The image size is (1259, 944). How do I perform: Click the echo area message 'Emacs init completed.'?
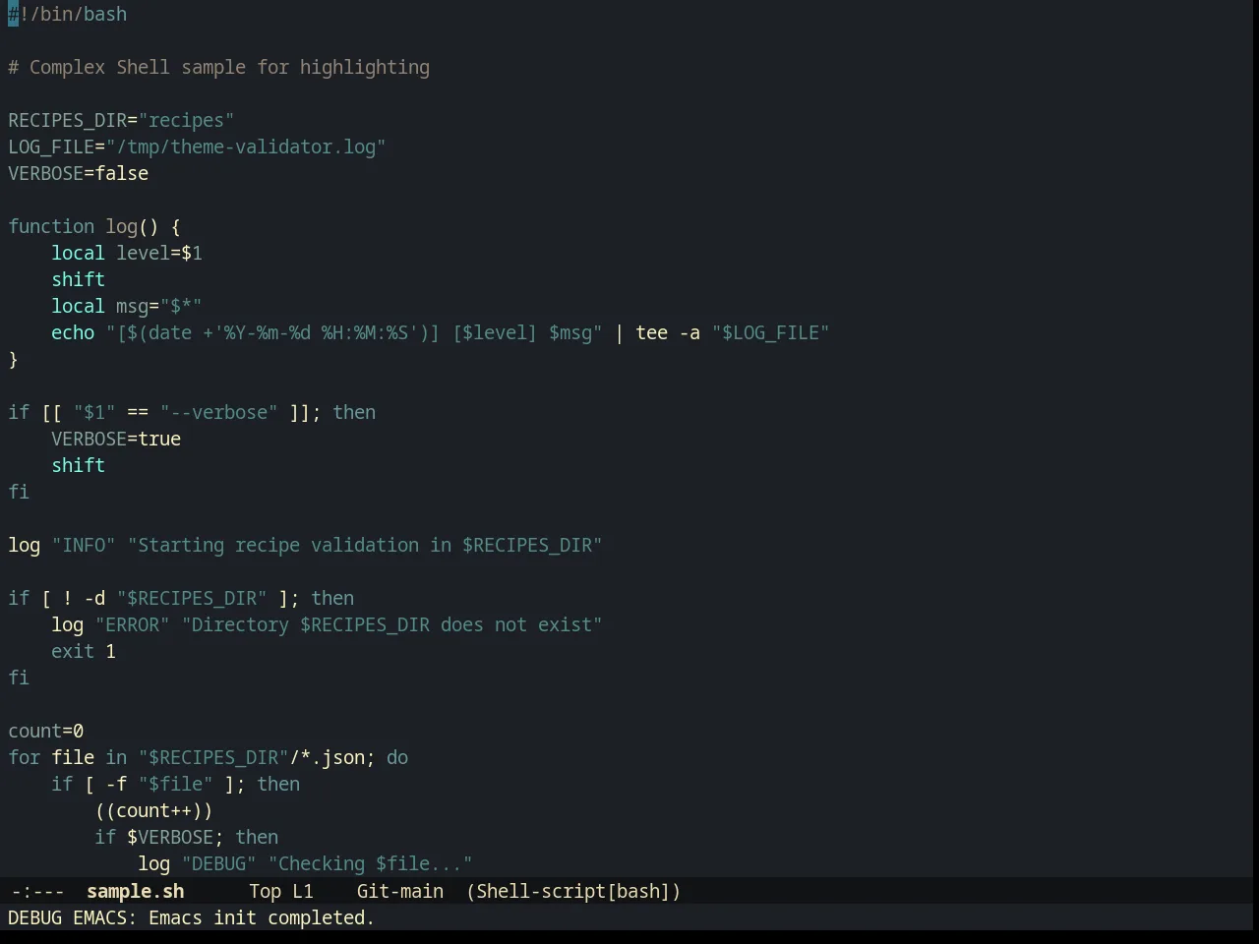click(x=262, y=917)
